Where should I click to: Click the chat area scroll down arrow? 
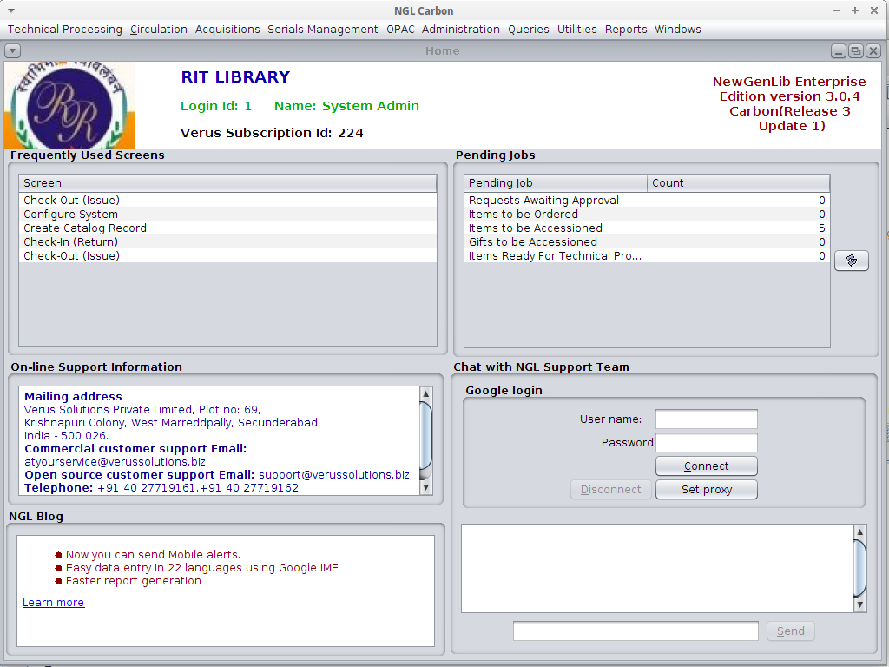pos(860,604)
